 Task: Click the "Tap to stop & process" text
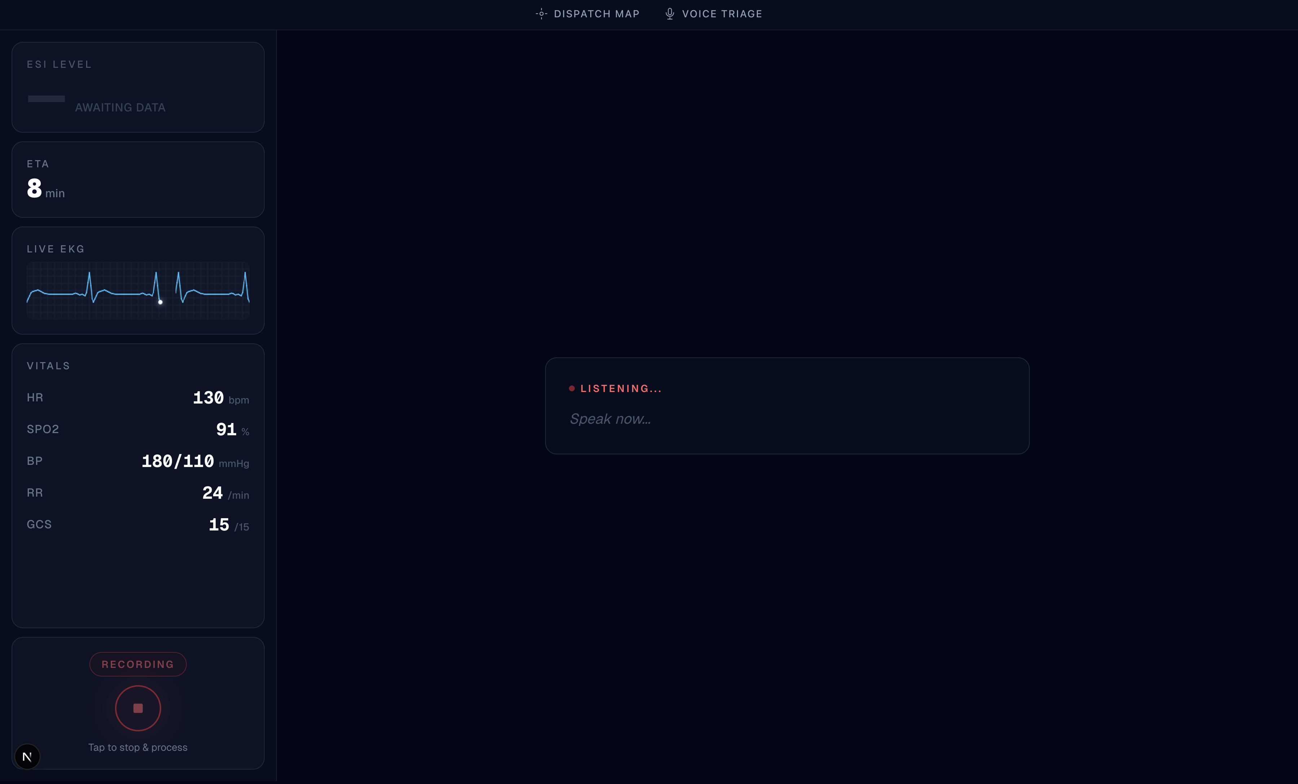137,747
